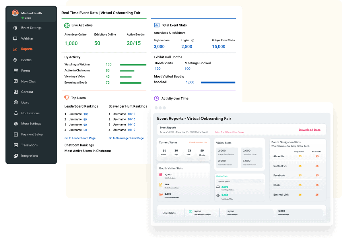Open the New Chat icon in sidebar

[x=15, y=81]
